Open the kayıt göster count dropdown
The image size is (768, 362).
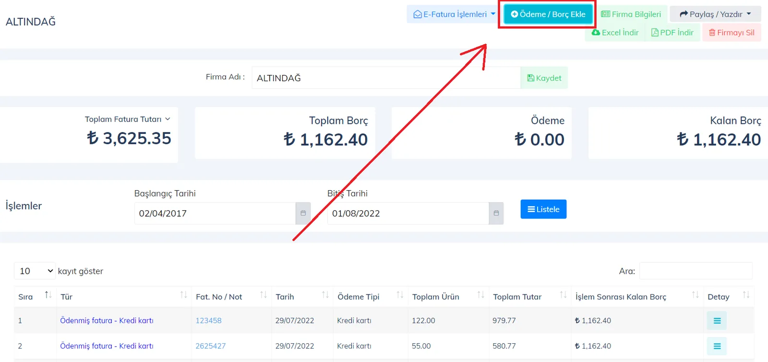(x=35, y=271)
